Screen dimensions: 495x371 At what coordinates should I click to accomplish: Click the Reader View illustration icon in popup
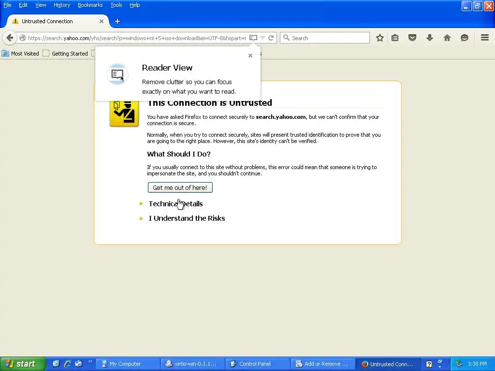(117, 74)
